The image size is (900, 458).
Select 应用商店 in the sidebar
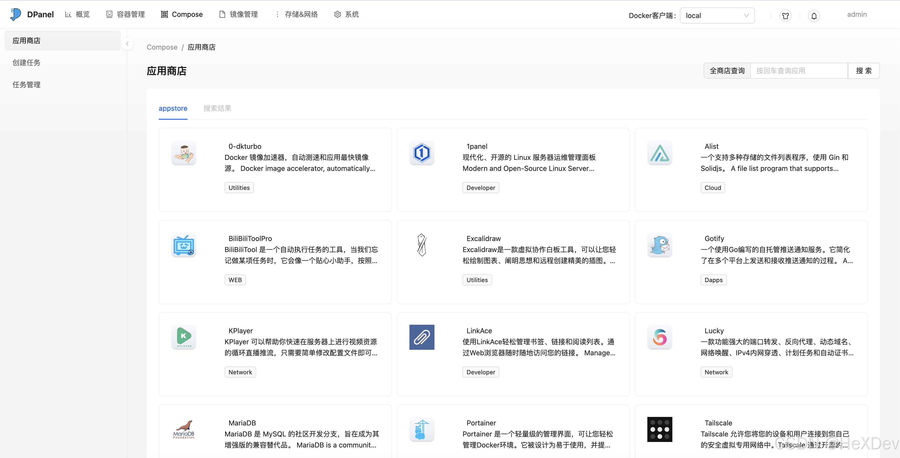pos(63,41)
